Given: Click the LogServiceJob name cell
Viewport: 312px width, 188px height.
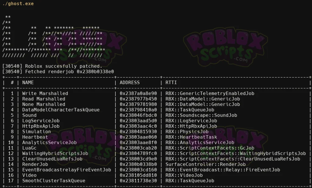Looking at the screenshot, I should click(x=41, y=121).
